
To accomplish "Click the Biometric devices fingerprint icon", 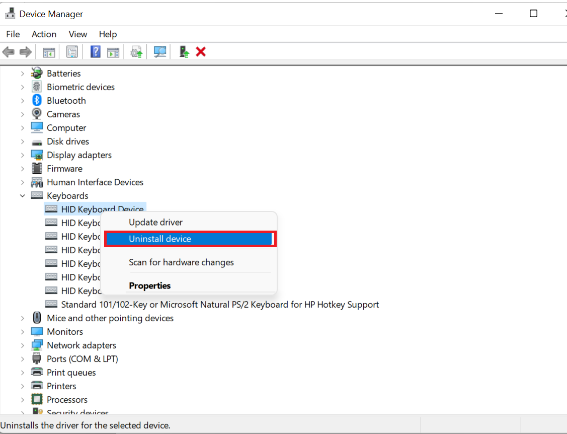I will click(37, 87).
